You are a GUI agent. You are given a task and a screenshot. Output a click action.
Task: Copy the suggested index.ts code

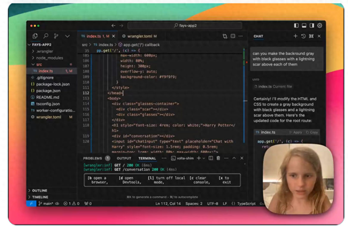click(312, 132)
